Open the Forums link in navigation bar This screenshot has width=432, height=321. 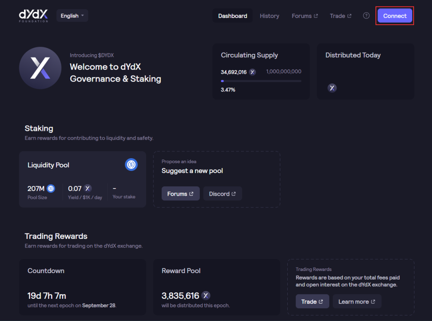[x=304, y=16]
